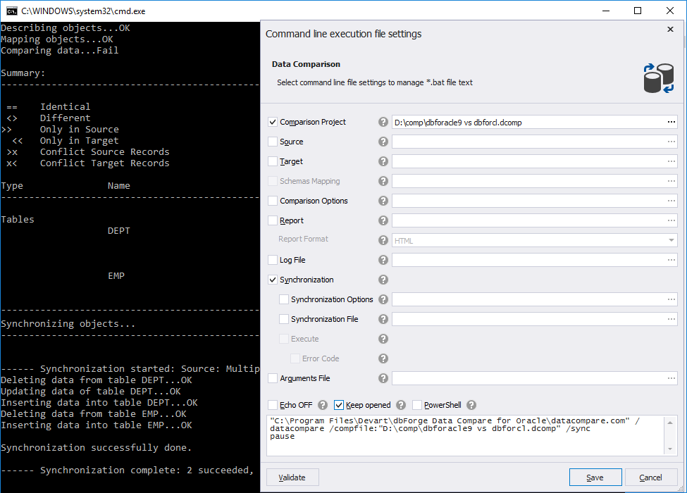Cancel the settings dialog
This screenshot has width=687, height=493.
coord(650,478)
